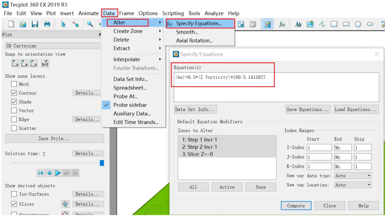Step back one time step

(49, 173)
